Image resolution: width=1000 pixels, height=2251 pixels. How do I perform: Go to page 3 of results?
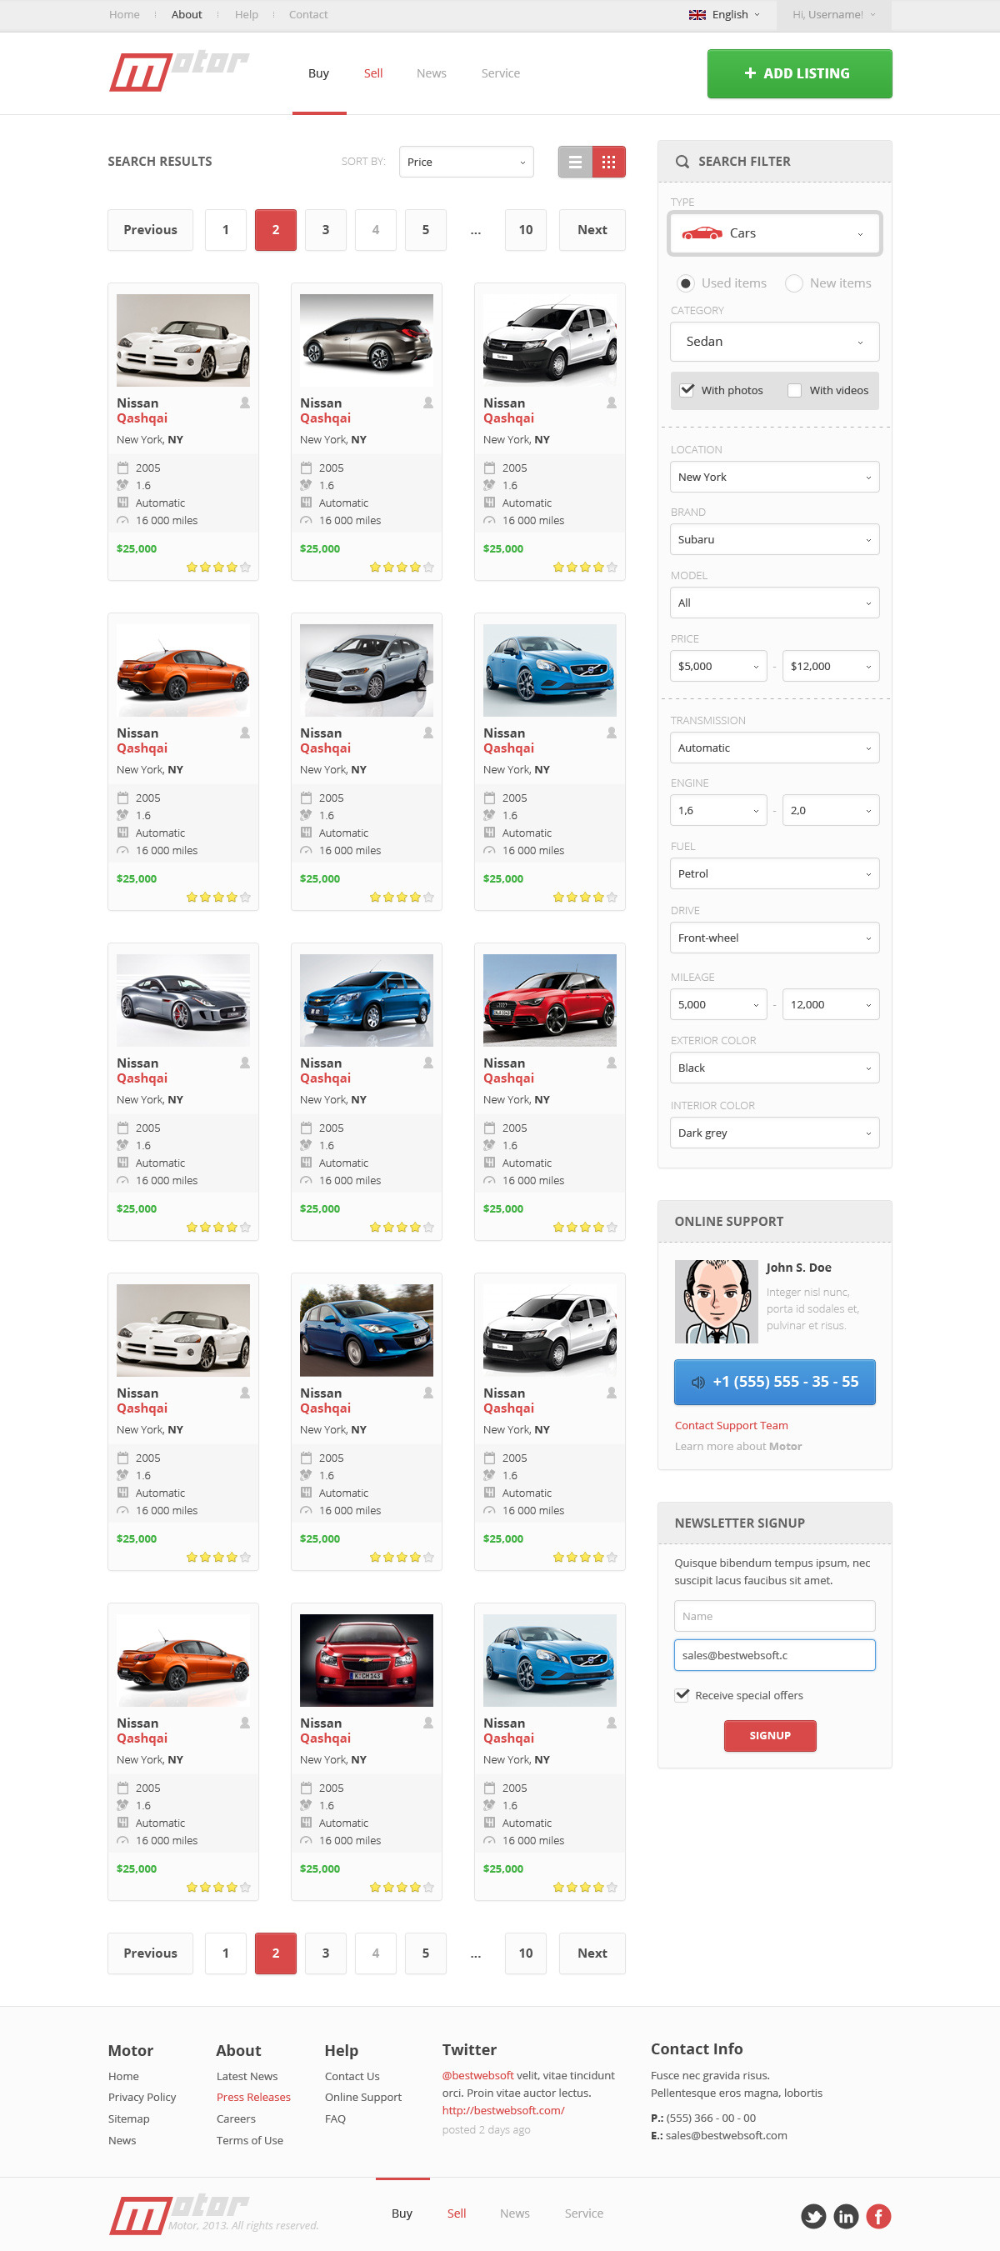[325, 230]
